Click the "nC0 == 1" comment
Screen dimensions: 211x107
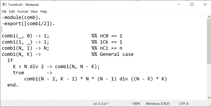(111, 36)
